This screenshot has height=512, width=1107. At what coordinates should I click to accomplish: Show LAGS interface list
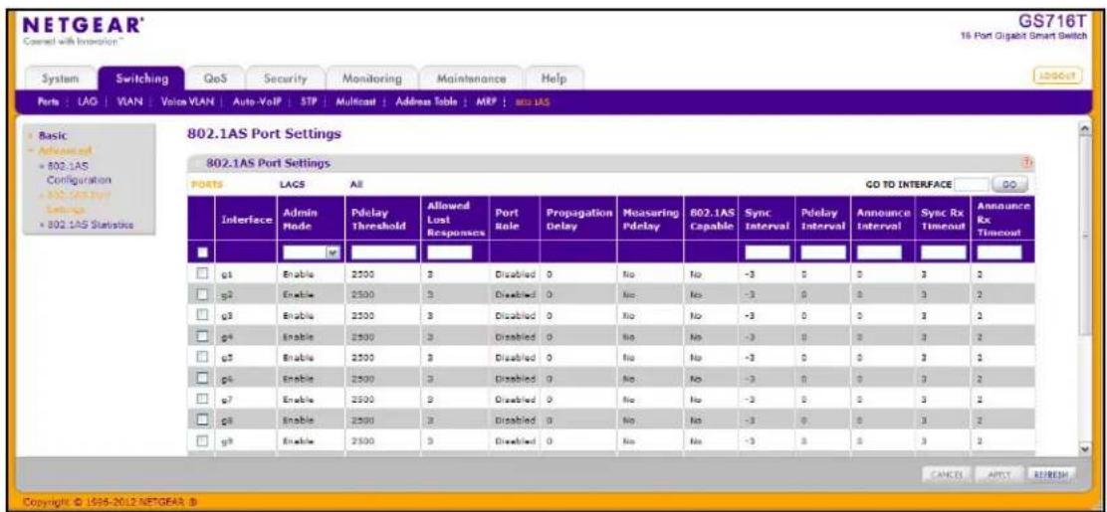[292, 184]
